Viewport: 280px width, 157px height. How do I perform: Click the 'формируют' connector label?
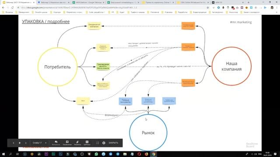pyautogui.click(x=112, y=115)
